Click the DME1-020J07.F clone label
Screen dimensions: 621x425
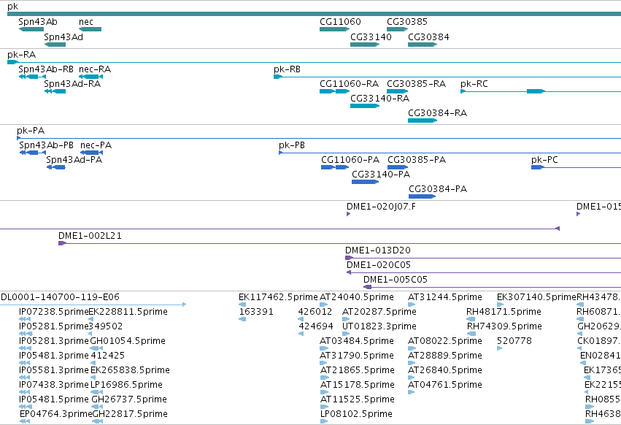coord(381,207)
